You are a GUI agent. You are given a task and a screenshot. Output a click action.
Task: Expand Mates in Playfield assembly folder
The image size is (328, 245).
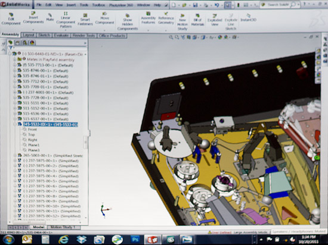(15, 60)
